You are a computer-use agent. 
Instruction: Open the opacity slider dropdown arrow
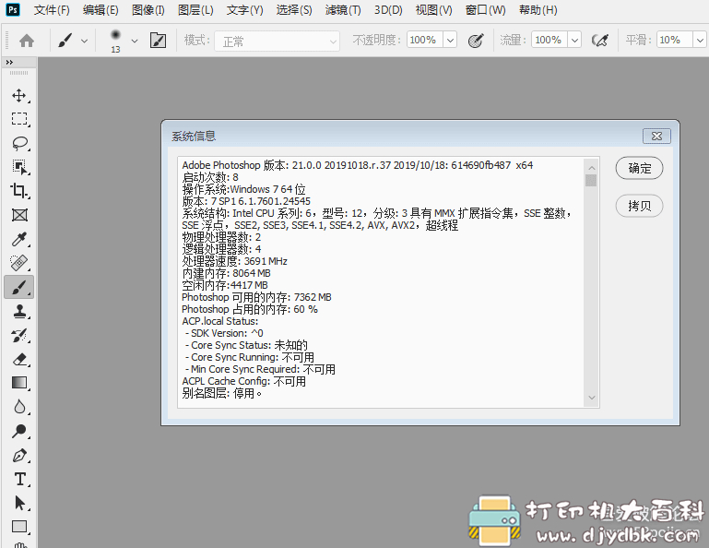click(450, 40)
